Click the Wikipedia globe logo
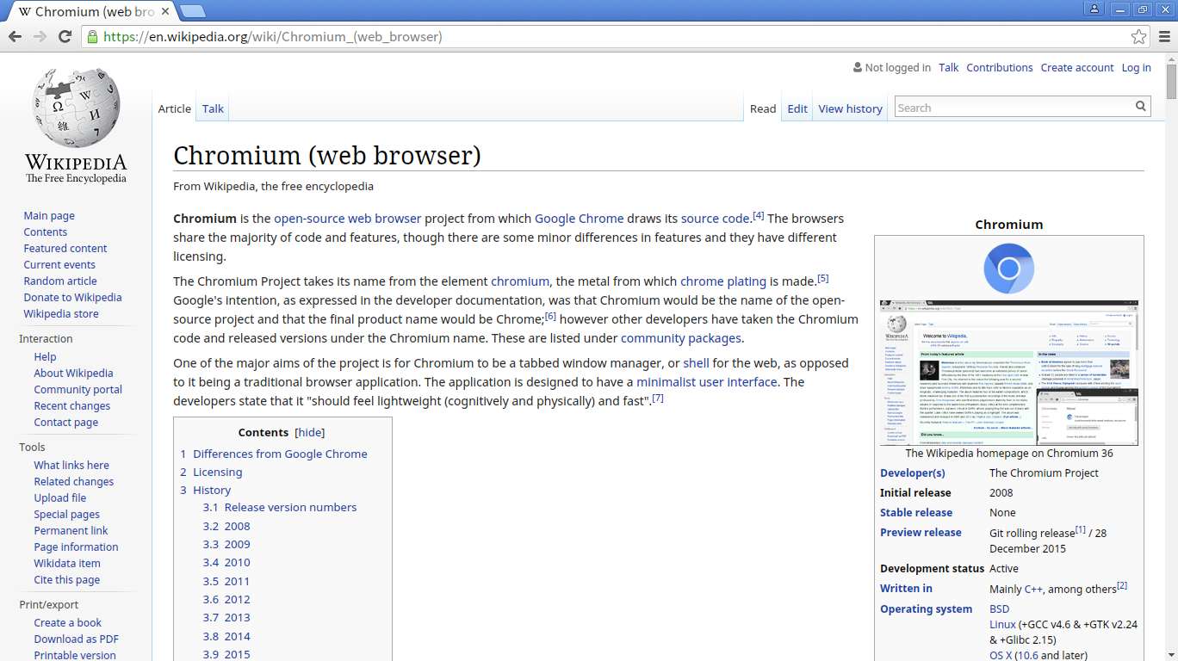 tap(76, 108)
